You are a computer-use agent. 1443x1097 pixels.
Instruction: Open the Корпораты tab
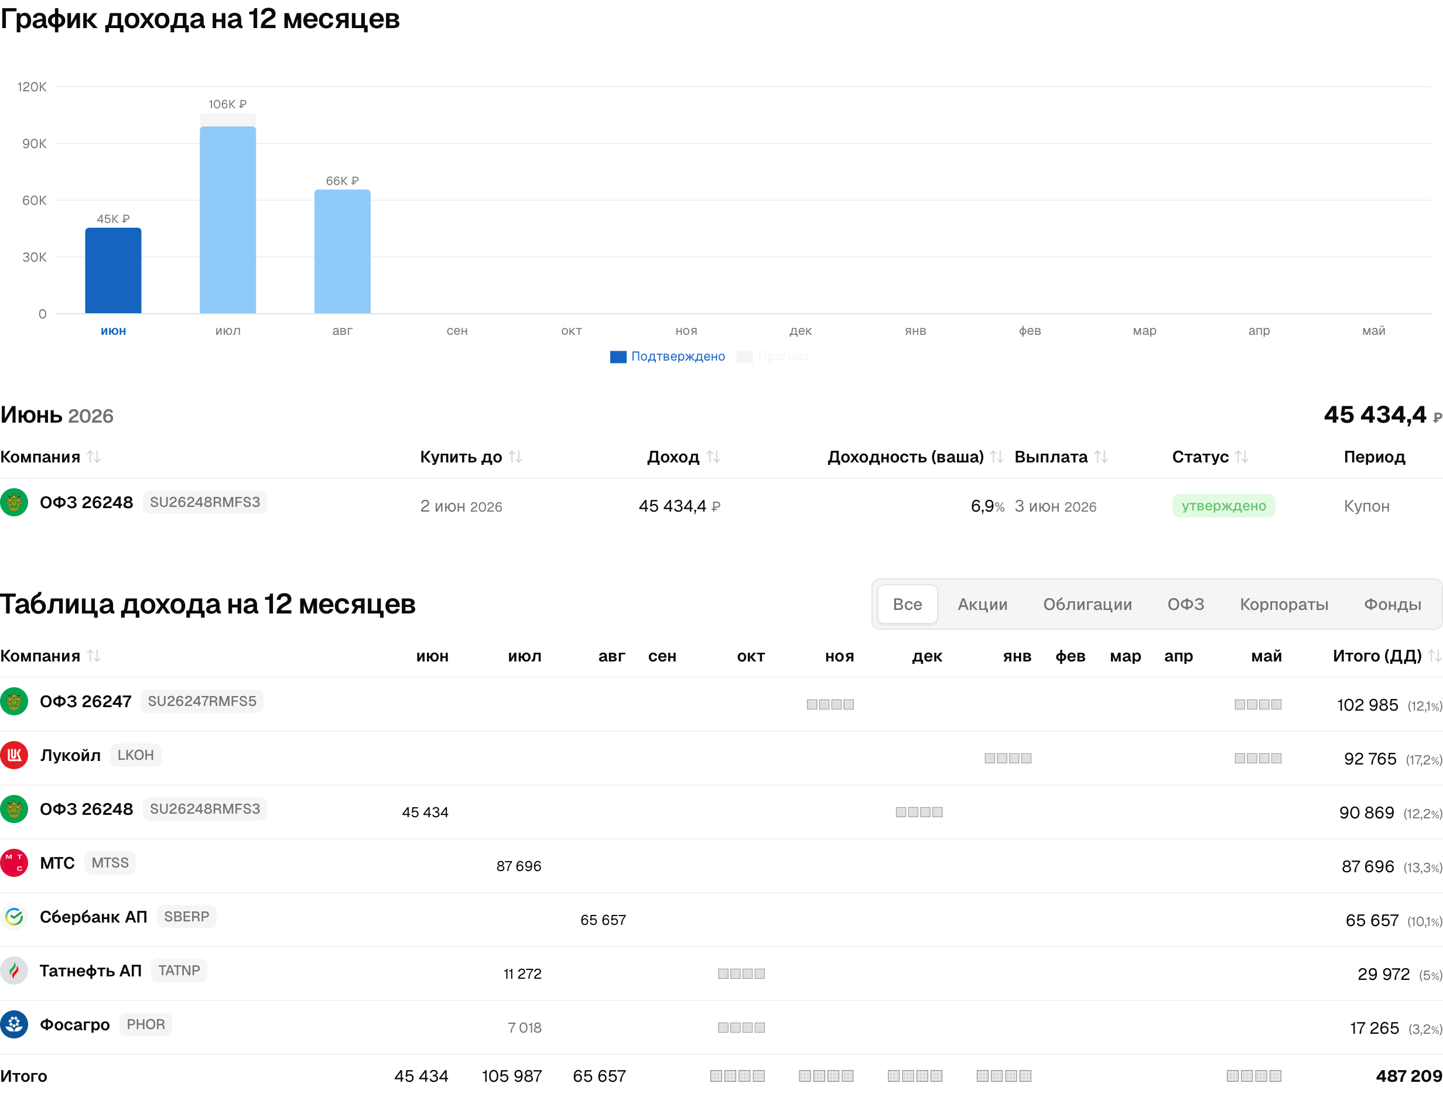point(1284,605)
